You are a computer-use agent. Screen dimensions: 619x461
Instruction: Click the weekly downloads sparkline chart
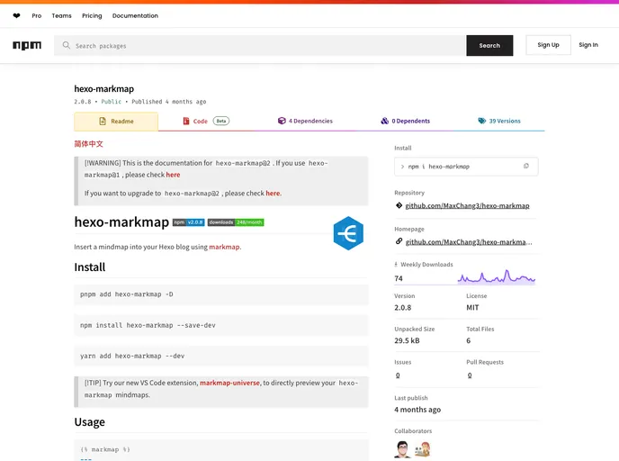pos(497,277)
